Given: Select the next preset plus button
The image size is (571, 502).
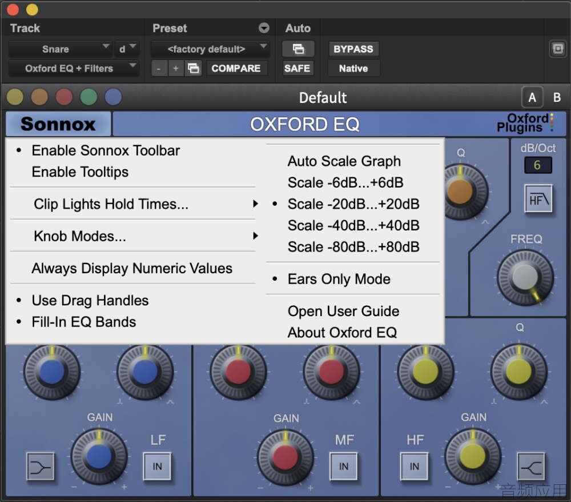Looking at the screenshot, I should point(175,68).
